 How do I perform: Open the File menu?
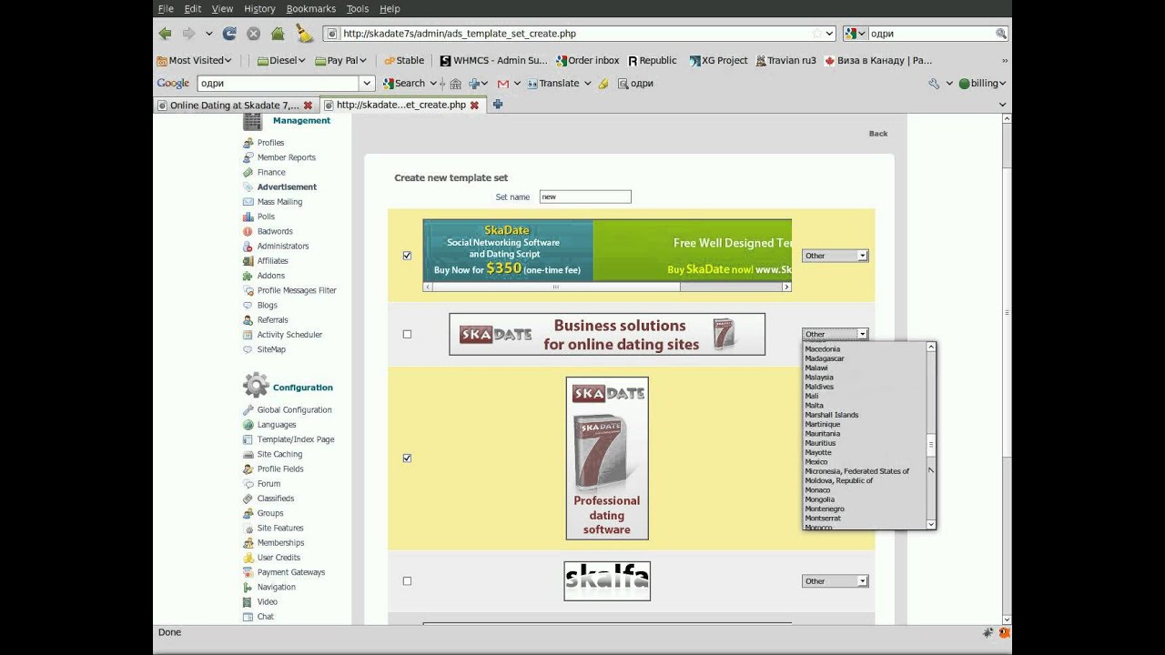coord(166,8)
